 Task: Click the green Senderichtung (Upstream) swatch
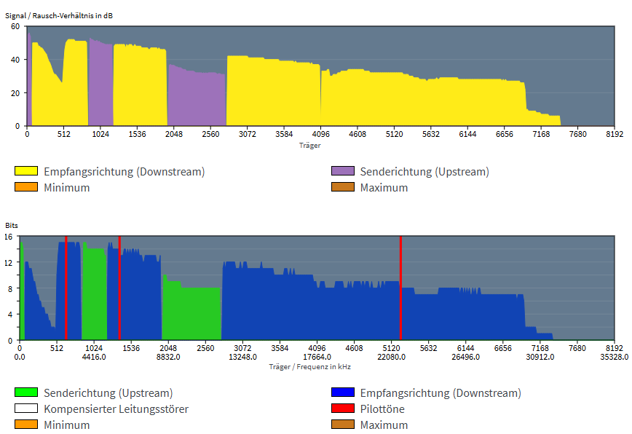[x=26, y=393]
